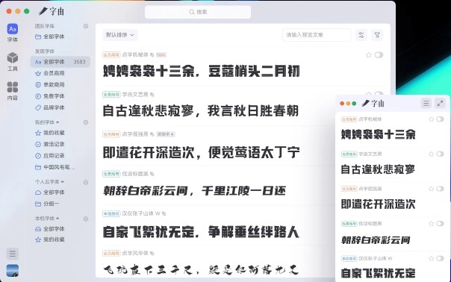
Task: Favorite 点字机械体 in mini window
Action: point(431,119)
